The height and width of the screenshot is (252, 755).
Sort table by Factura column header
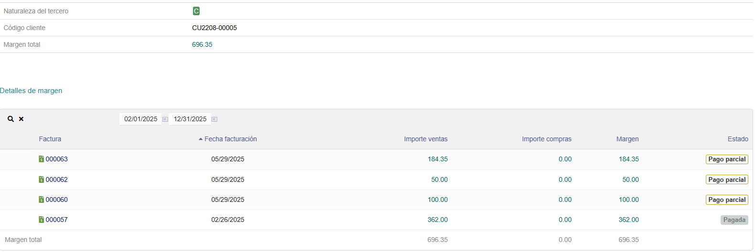(x=50, y=139)
